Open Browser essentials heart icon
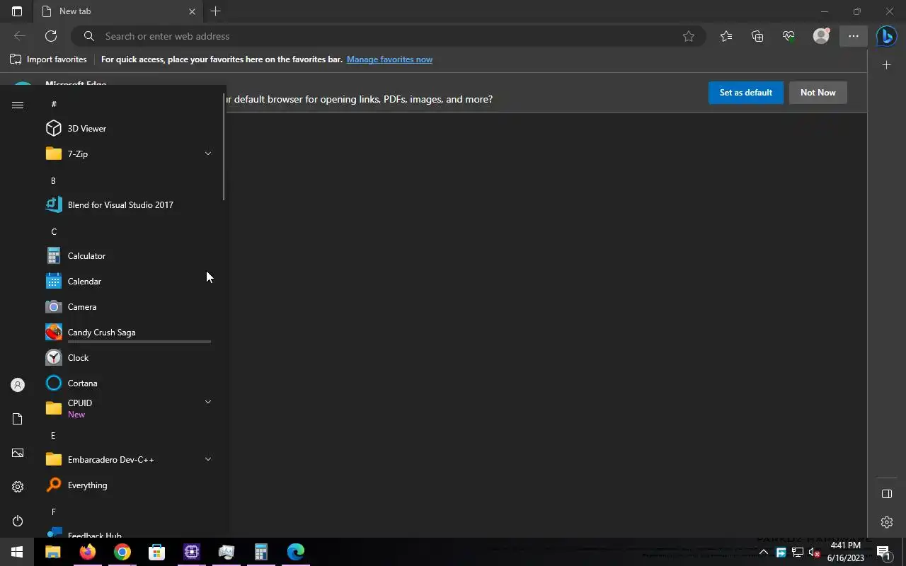This screenshot has width=906, height=566. tap(789, 36)
